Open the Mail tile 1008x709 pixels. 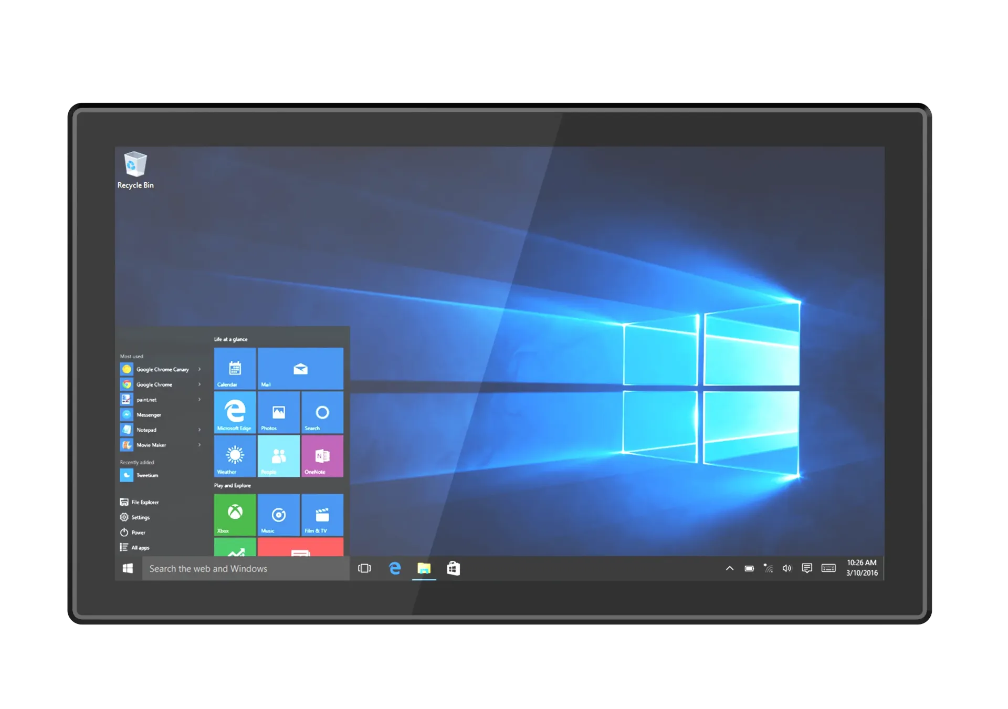point(300,368)
